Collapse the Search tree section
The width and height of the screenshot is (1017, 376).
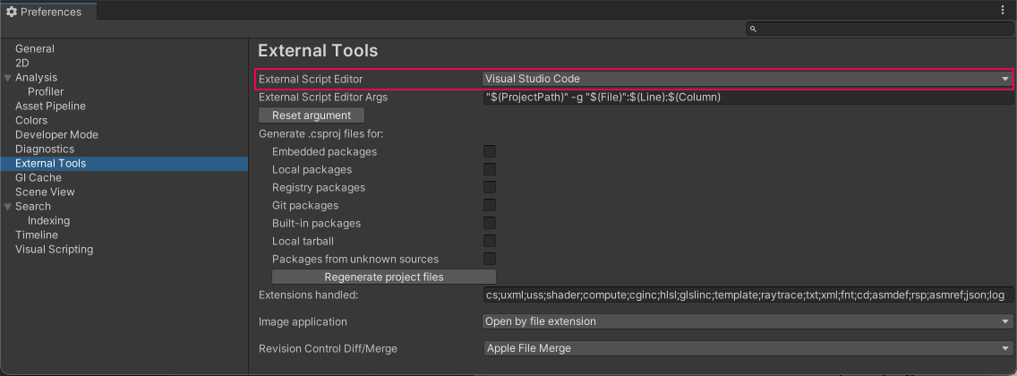click(8, 207)
